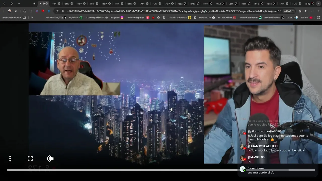This screenshot has width=322, height=181.
Task: Open the red extension icon in toolbar
Action: click(x=43, y=11)
